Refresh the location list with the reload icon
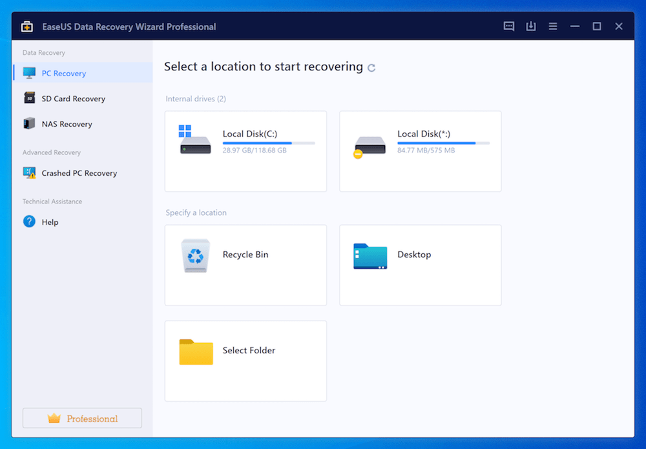 [371, 68]
